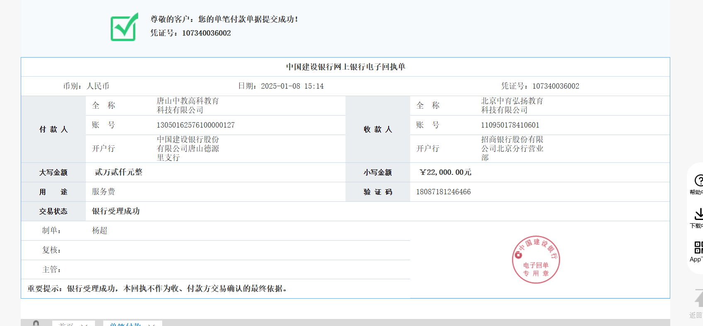Image resolution: width=703 pixels, height=326 pixels.
Task: Select payer bank 中国建设银行股份有限公司唐山德源里支行
Action: click(188, 149)
